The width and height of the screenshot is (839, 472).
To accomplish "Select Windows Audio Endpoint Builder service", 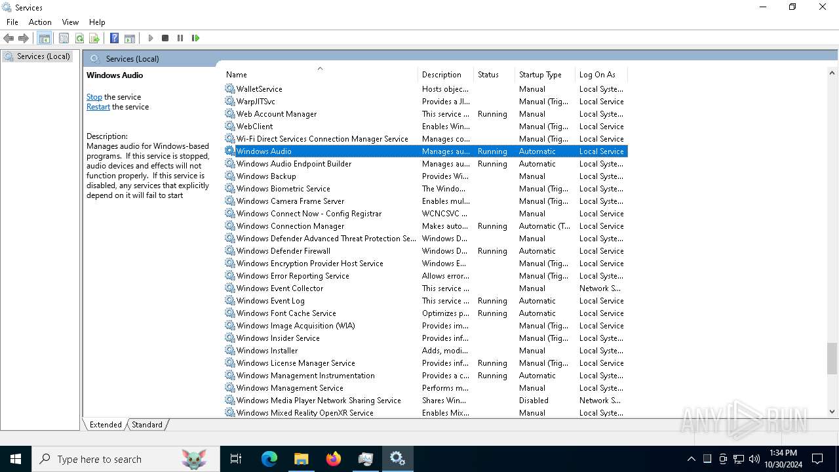I will click(x=425, y=164).
